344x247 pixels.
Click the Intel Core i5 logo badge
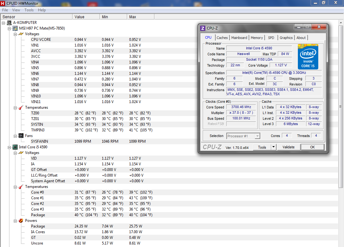tap(308, 57)
